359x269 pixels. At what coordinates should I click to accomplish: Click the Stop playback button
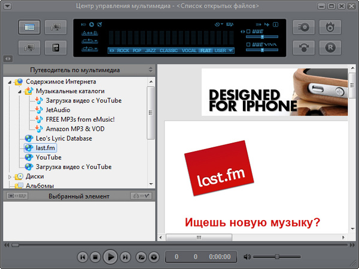point(95,257)
